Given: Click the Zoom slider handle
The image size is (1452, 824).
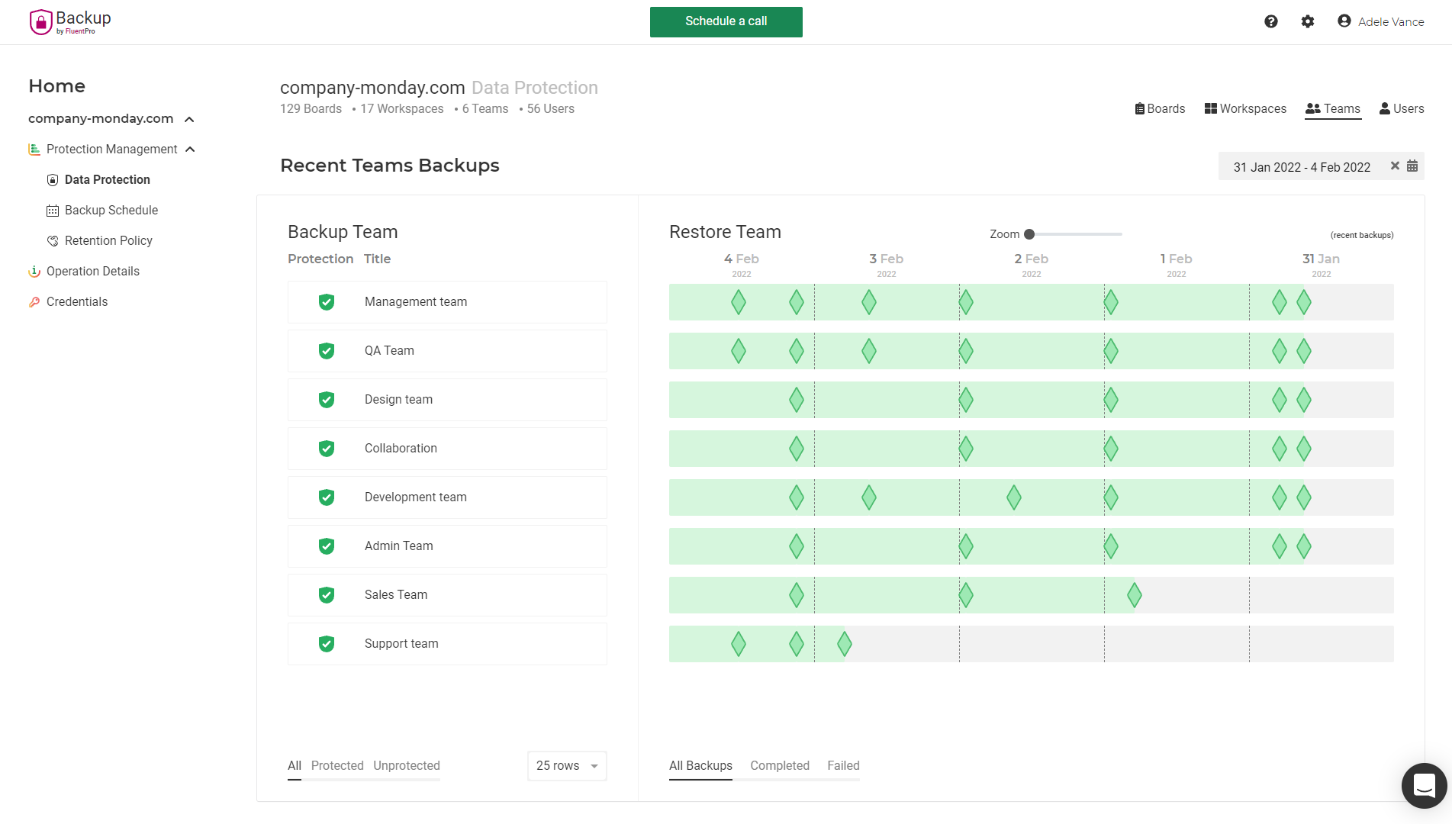Looking at the screenshot, I should (x=1029, y=234).
